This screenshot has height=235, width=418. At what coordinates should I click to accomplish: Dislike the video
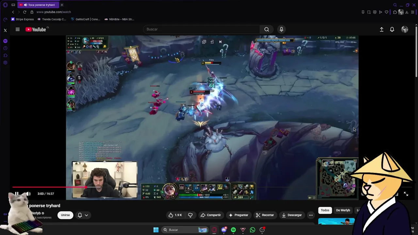pos(190,215)
